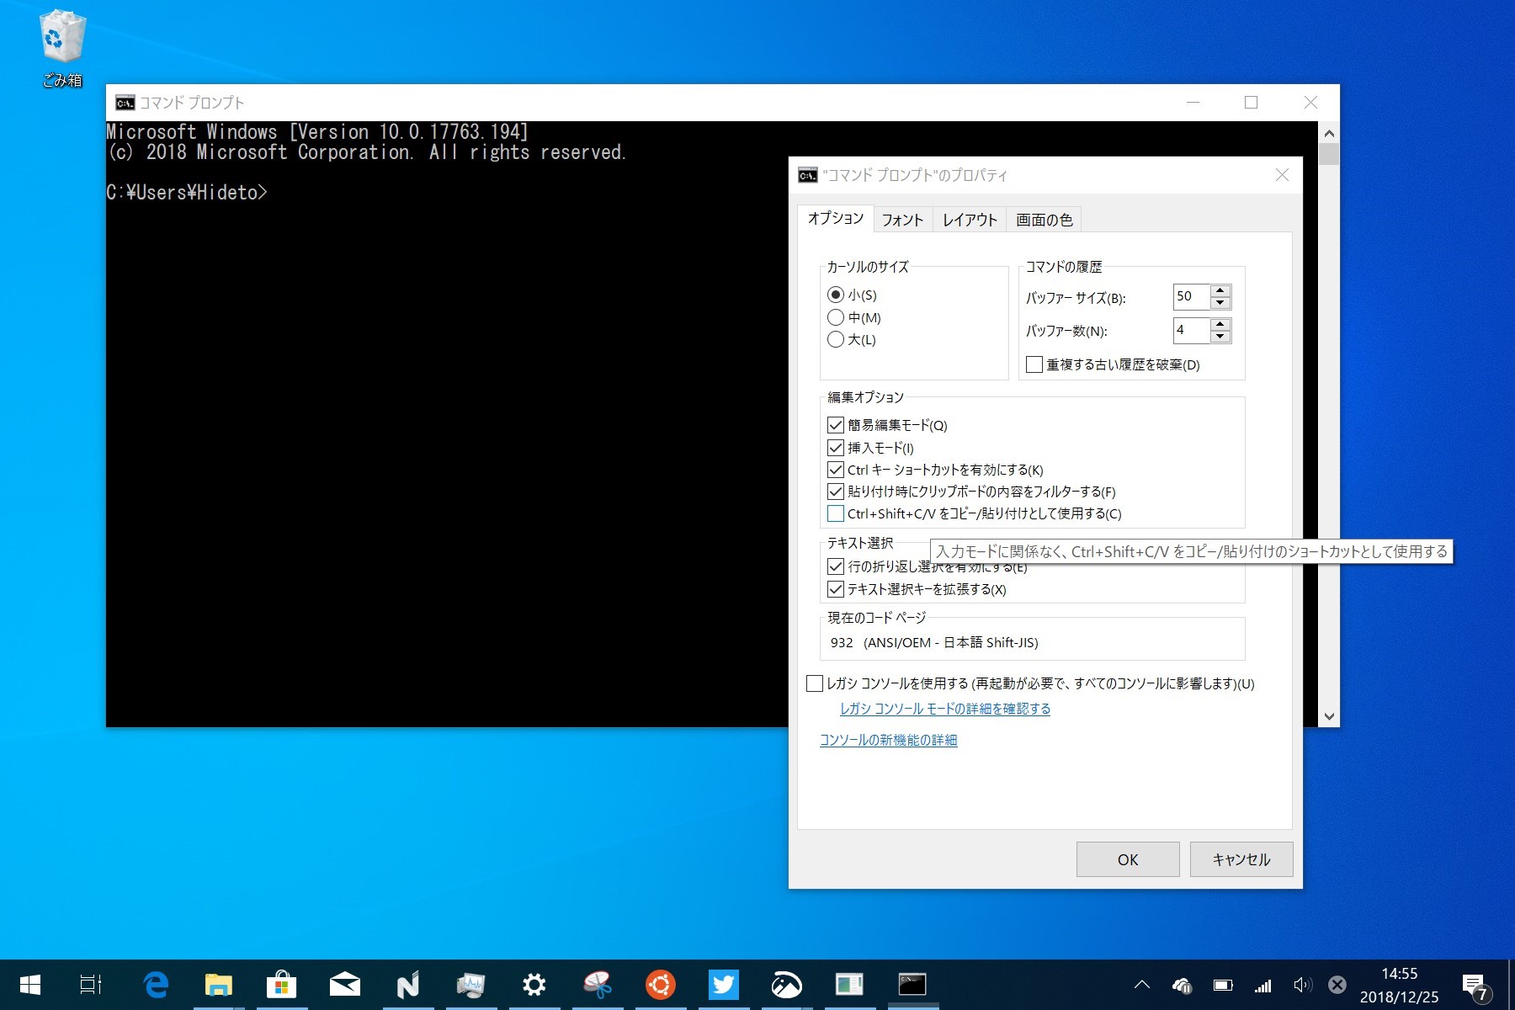Viewport: 1515px width, 1010px height.
Task: Click the キャンセル button
Action: point(1241,859)
